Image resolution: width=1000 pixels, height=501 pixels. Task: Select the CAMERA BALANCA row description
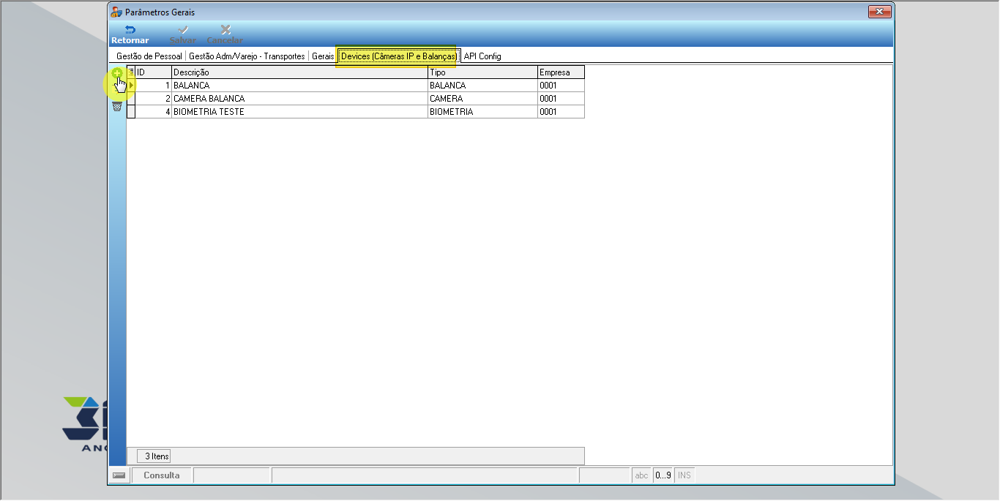click(x=299, y=99)
